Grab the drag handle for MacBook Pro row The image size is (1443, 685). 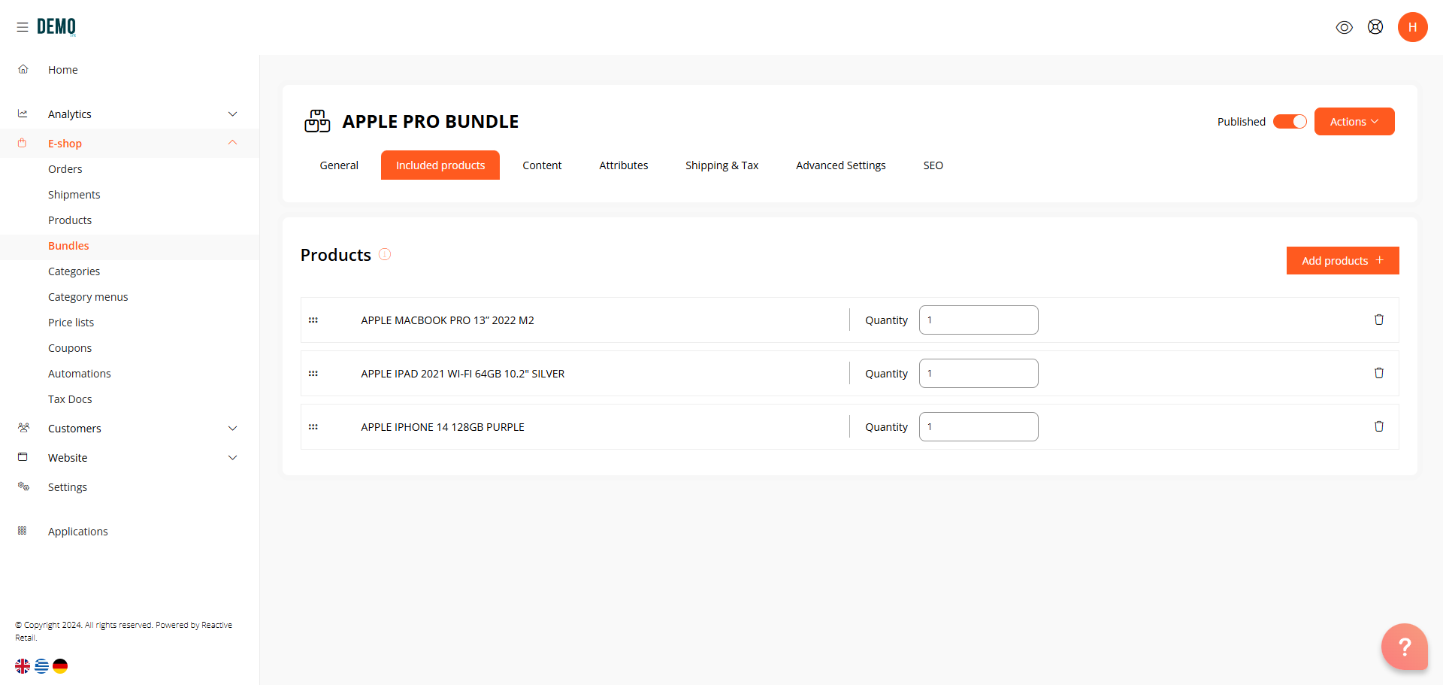(313, 320)
